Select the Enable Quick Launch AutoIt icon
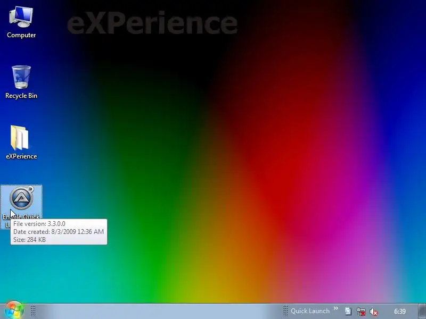 [x=21, y=207]
